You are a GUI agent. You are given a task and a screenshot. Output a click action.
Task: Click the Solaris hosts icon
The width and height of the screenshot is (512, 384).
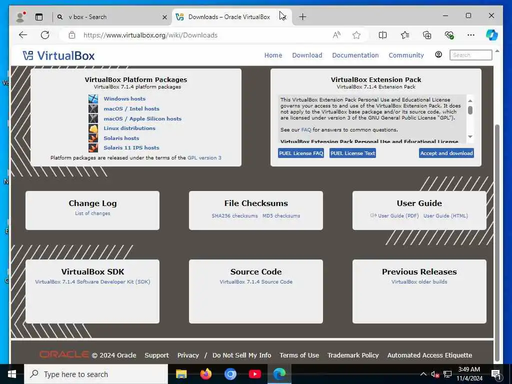click(x=93, y=138)
